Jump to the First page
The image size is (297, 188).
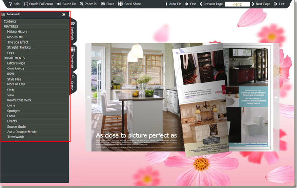click(x=190, y=4)
